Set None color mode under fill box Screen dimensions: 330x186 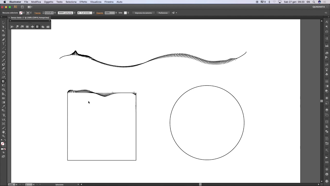coord(5,149)
